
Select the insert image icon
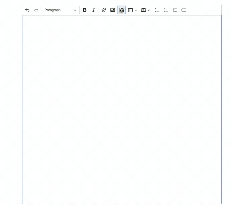pos(112,10)
